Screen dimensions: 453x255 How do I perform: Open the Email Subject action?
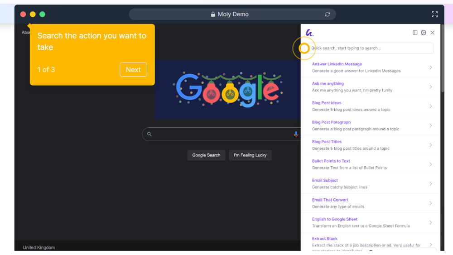tap(371, 184)
